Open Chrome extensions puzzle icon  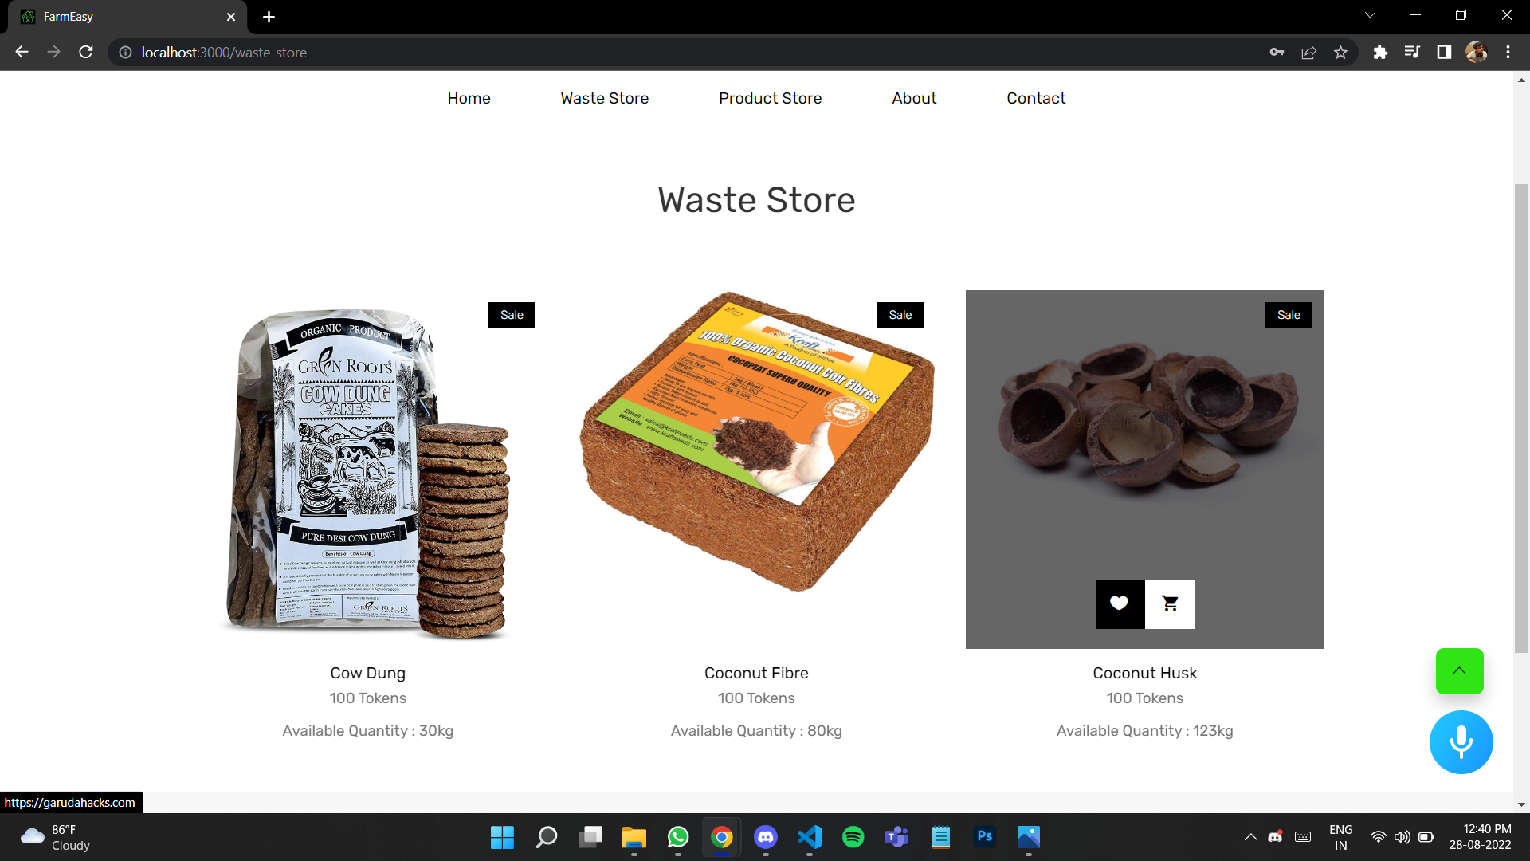pyautogui.click(x=1380, y=53)
